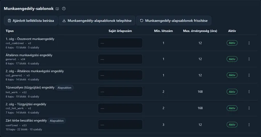Click the co1_combined · v2 identifier
Screen dimensions: 261x137
click(x=18, y=43)
